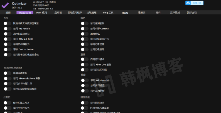Open the 启动项 tab

pos(58,13)
